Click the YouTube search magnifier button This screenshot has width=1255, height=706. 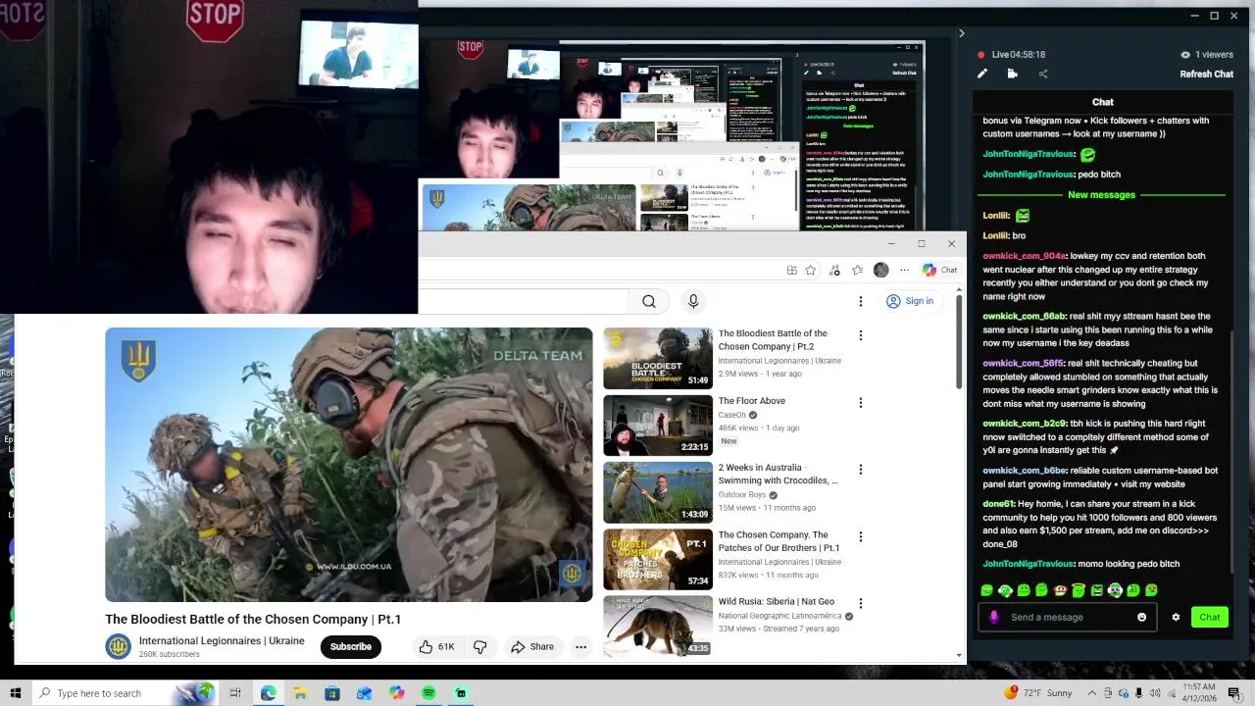click(x=649, y=302)
